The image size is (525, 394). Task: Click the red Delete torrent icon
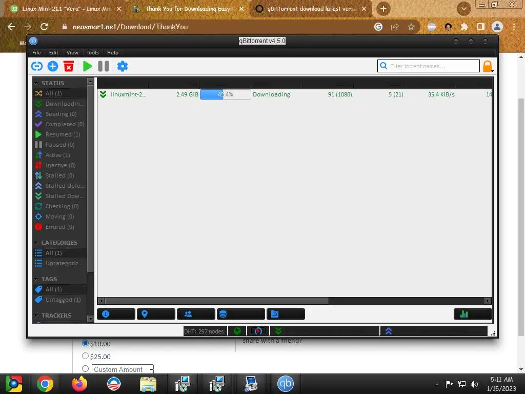[69, 66]
